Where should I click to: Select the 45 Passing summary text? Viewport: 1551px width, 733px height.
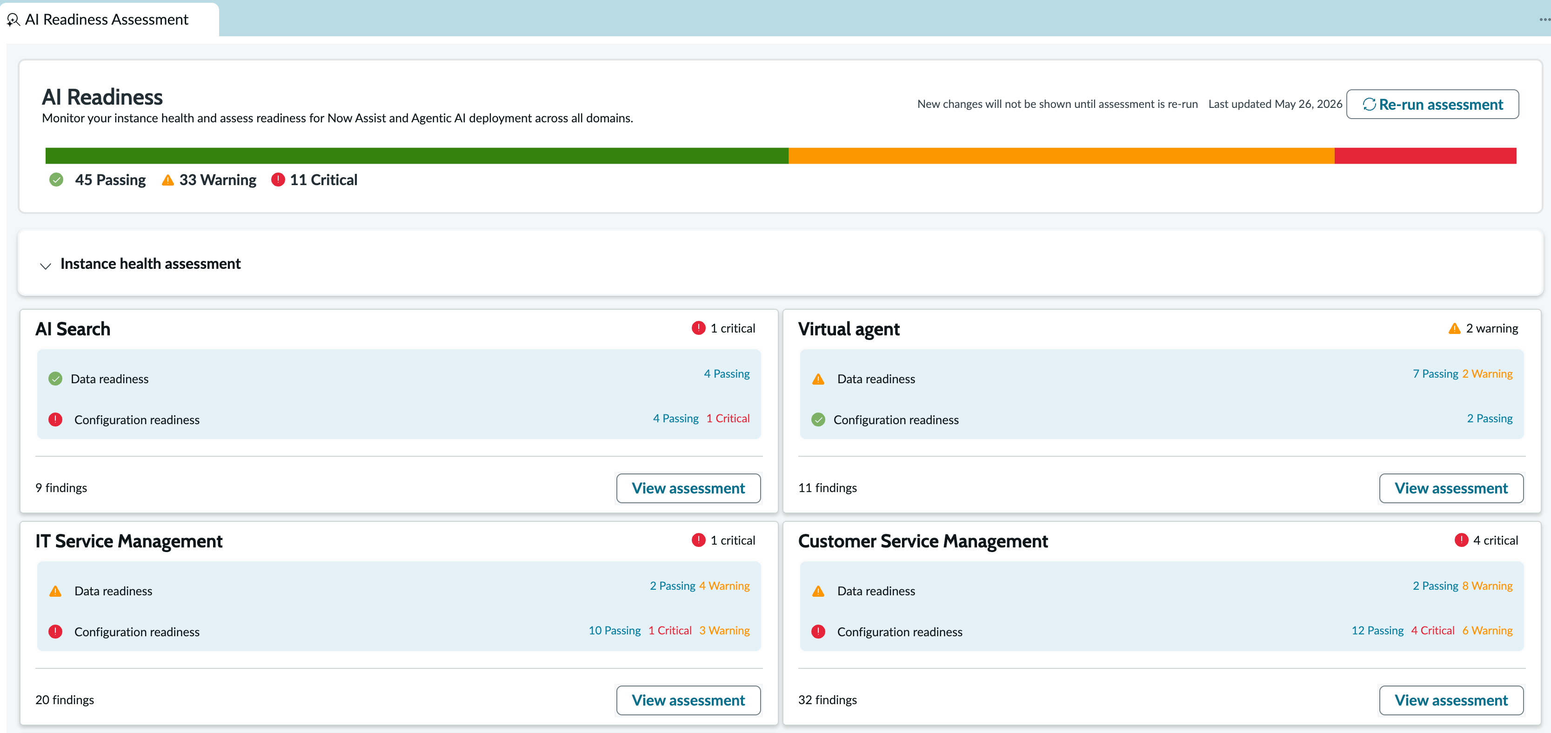[x=110, y=180]
